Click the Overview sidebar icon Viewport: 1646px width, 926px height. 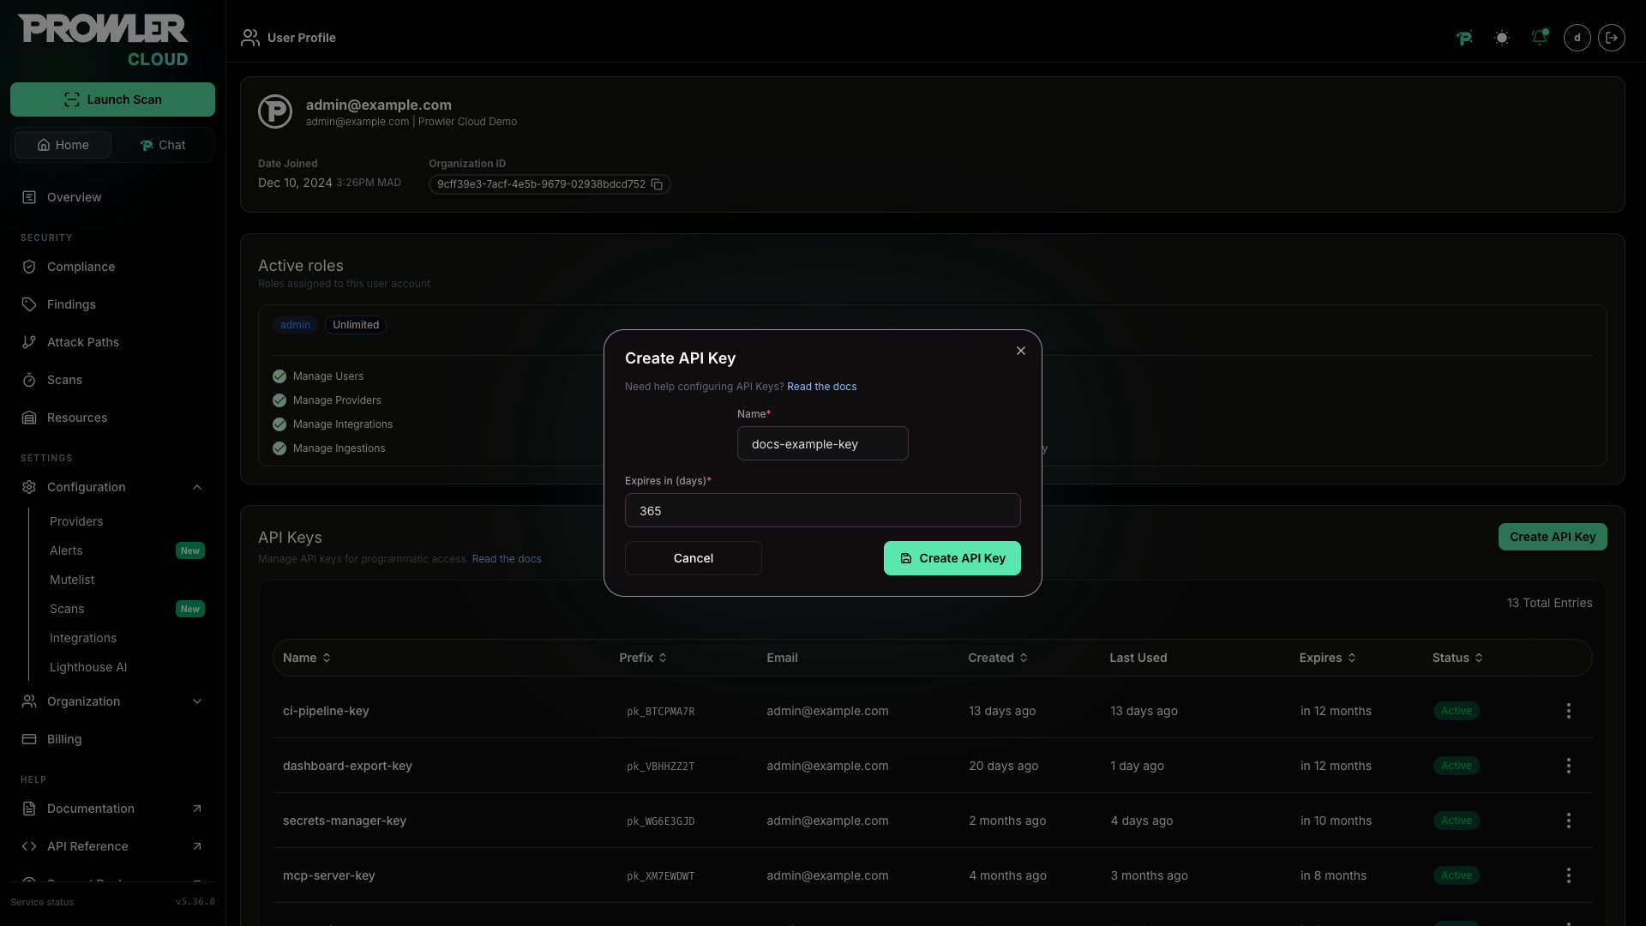click(x=29, y=197)
